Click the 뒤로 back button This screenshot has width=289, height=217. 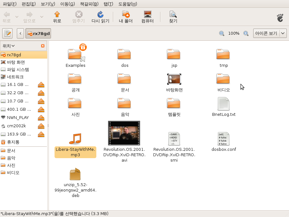click(x=7, y=17)
